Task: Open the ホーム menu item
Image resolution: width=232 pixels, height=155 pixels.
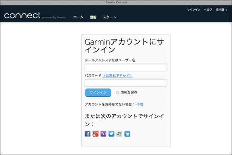Action: tap(78, 17)
